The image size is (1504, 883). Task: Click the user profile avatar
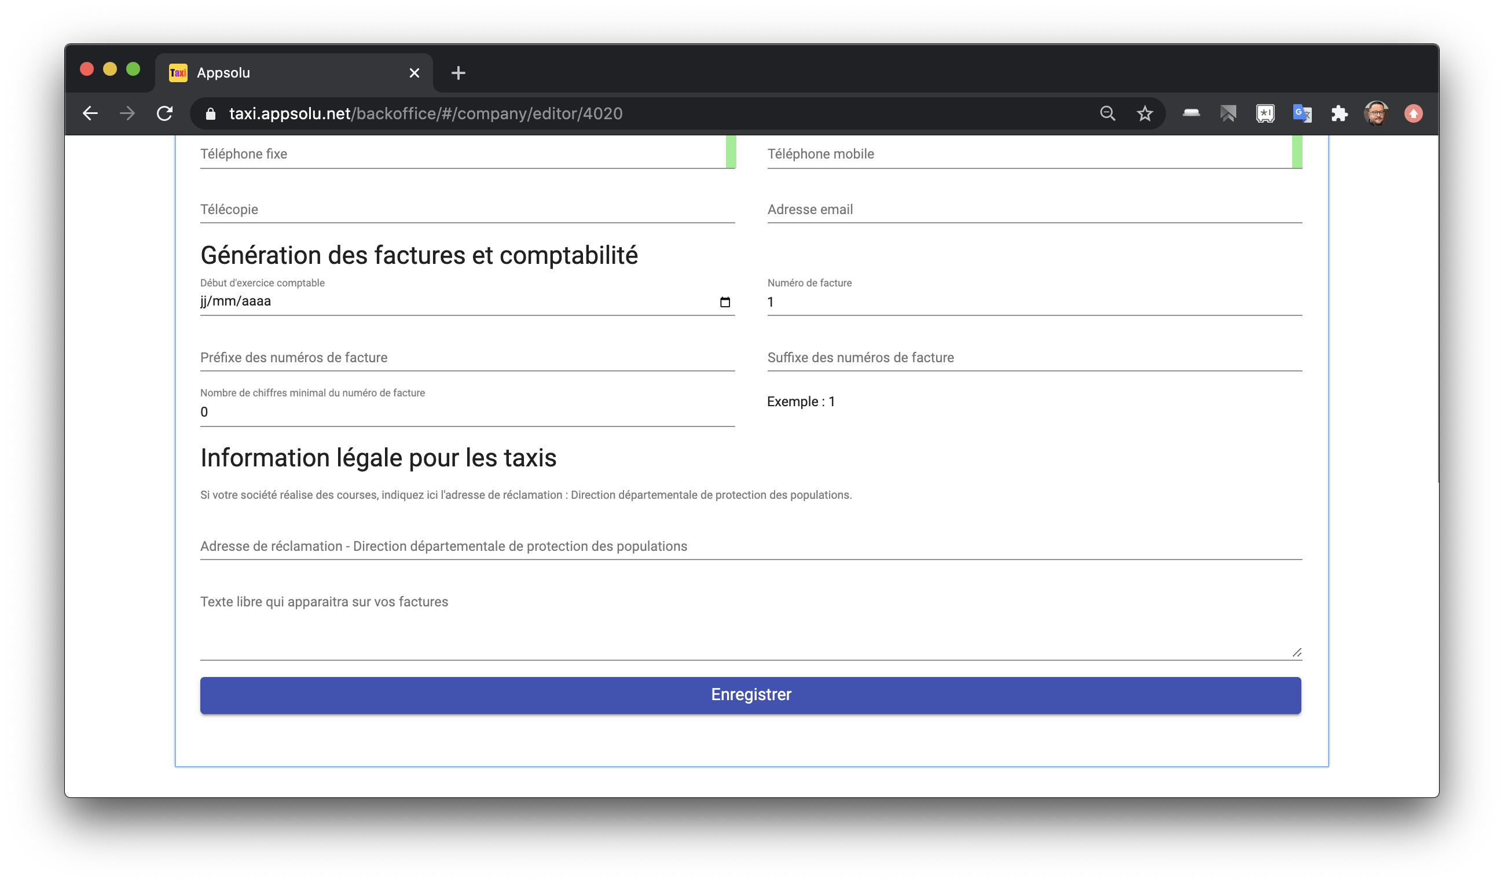[x=1376, y=113]
